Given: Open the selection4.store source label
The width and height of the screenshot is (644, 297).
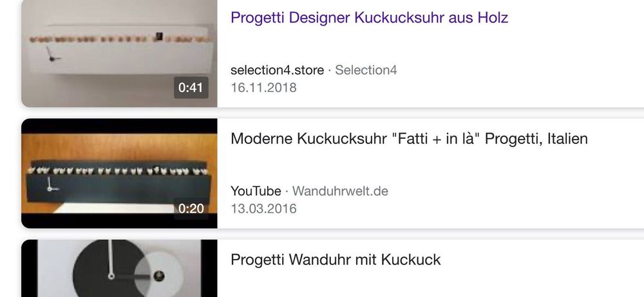Looking at the screenshot, I should tap(277, 70).
